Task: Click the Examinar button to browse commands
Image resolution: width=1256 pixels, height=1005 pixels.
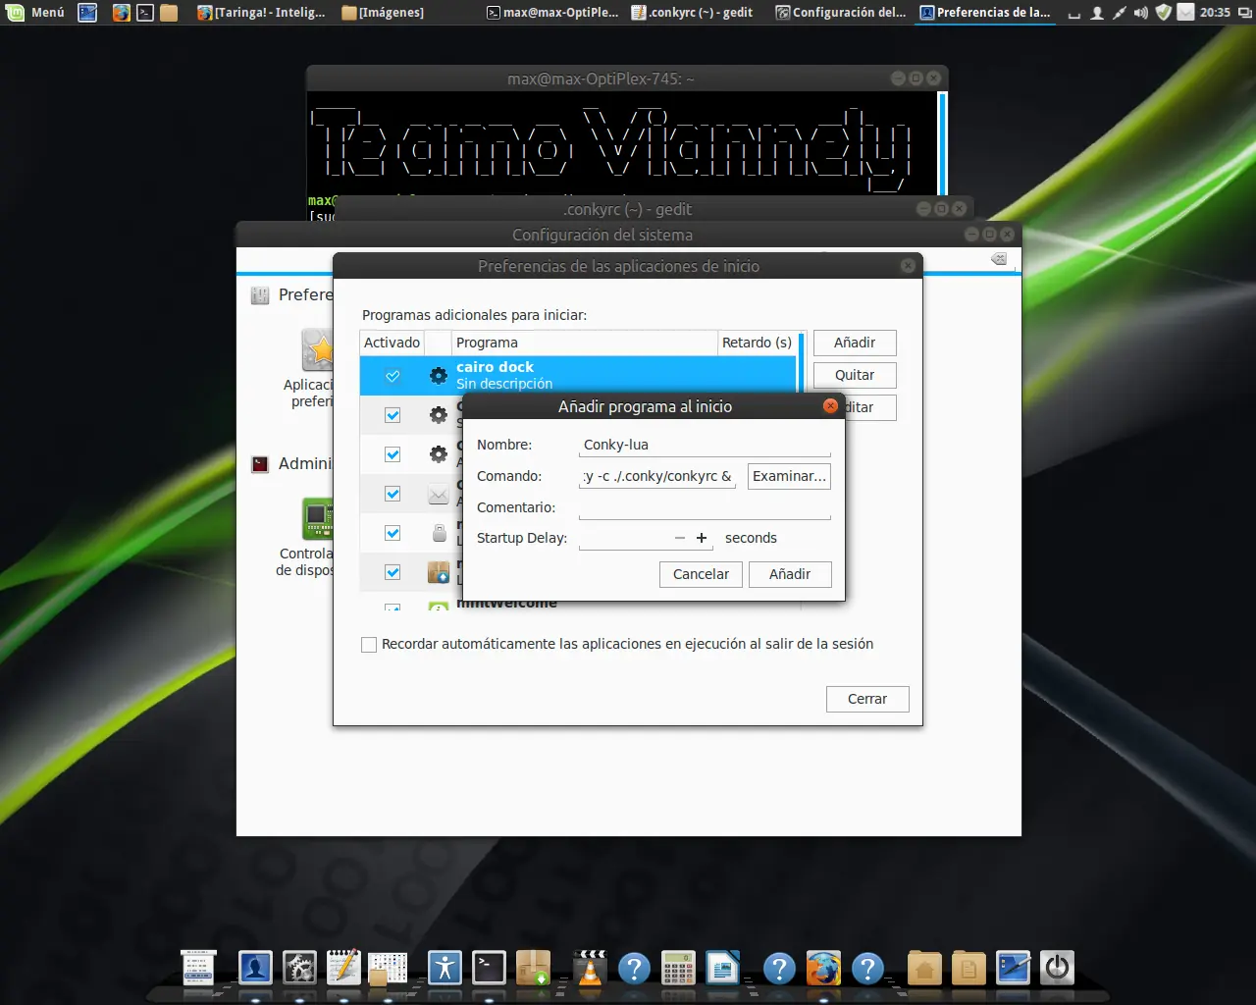Action: pos(788,476)
